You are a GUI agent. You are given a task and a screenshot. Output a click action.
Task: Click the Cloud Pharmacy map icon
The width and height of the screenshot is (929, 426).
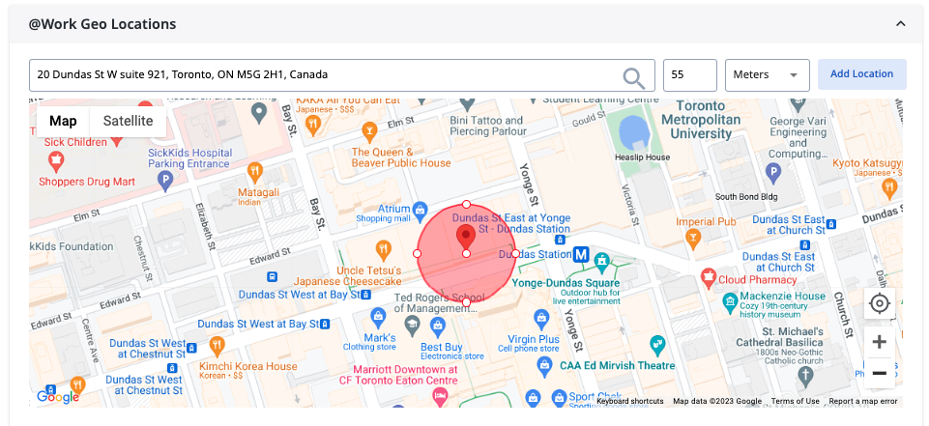point(709,278)
